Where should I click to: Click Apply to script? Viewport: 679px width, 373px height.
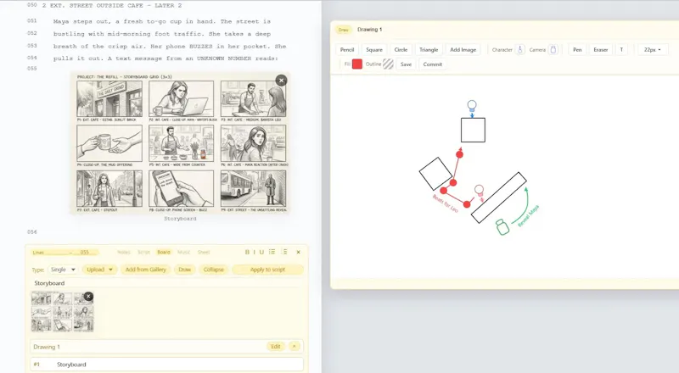267,270
